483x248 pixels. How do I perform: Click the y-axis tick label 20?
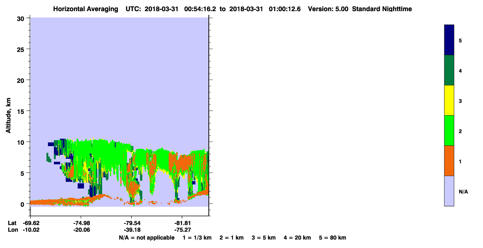click(22, 80)
